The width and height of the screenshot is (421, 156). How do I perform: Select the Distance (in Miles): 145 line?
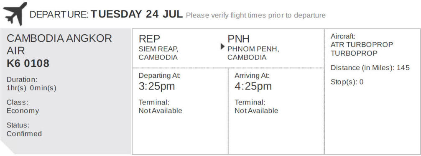[370, 68]
